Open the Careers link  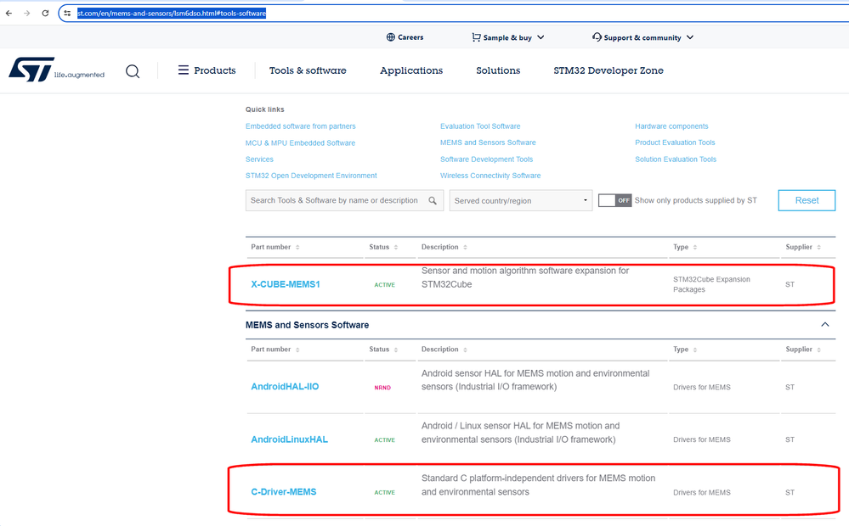410,37
